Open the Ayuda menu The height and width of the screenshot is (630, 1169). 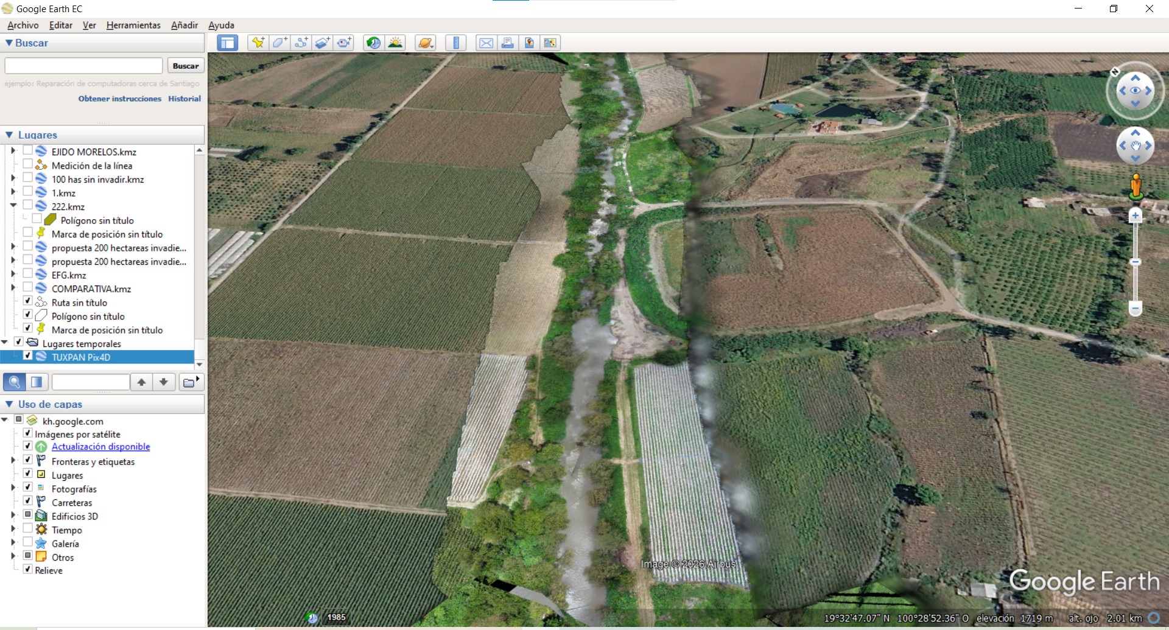click(221, 25)
